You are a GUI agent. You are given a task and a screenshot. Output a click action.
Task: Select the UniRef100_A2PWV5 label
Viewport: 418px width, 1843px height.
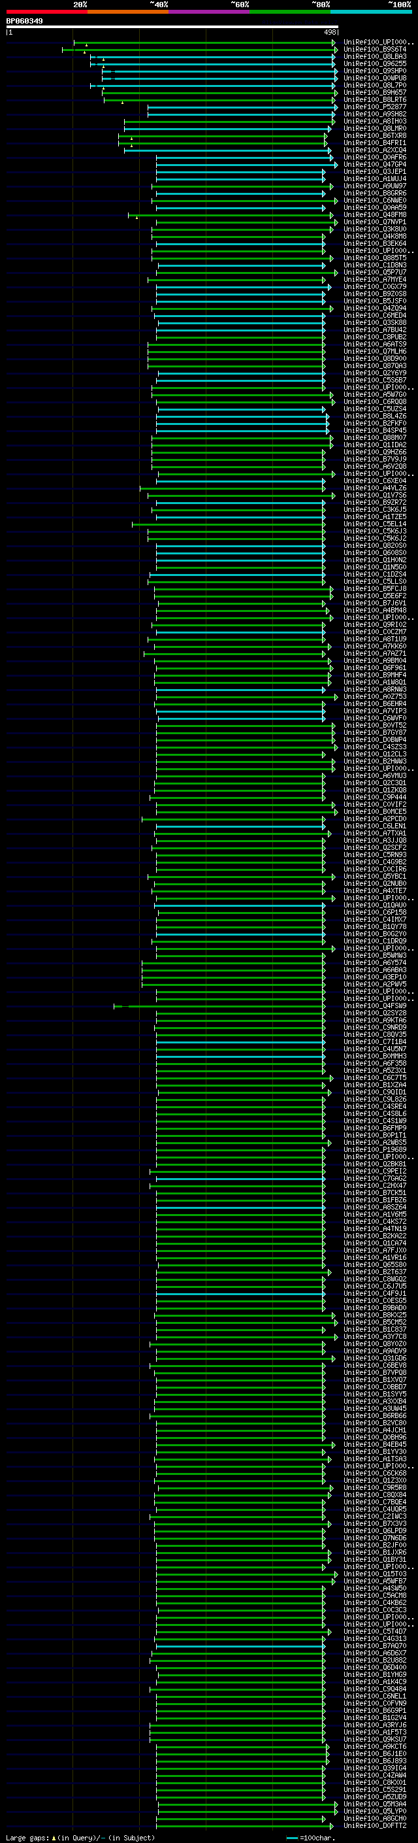375,985
